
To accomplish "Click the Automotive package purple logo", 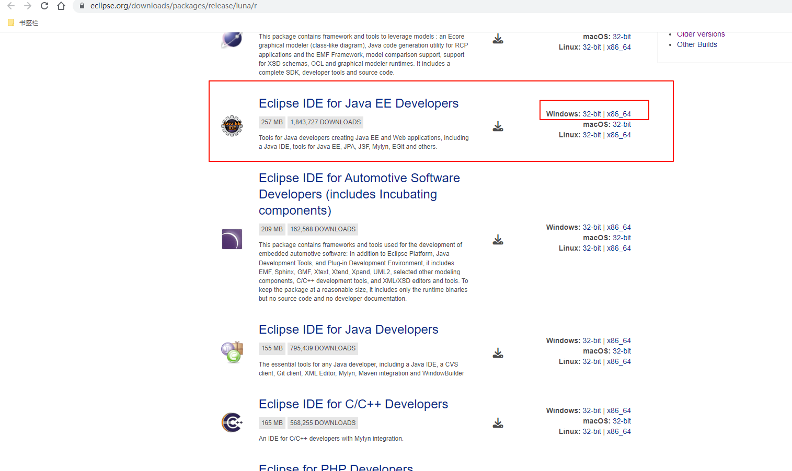I will point(232,239).
